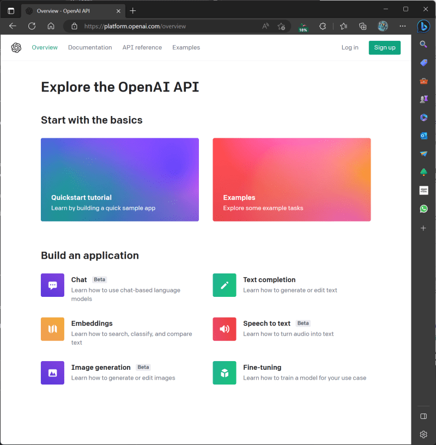Image resolution: width=436 pixels, height=445 pixels.
Task: Open the sidebar settings gear
Action: 423,434
